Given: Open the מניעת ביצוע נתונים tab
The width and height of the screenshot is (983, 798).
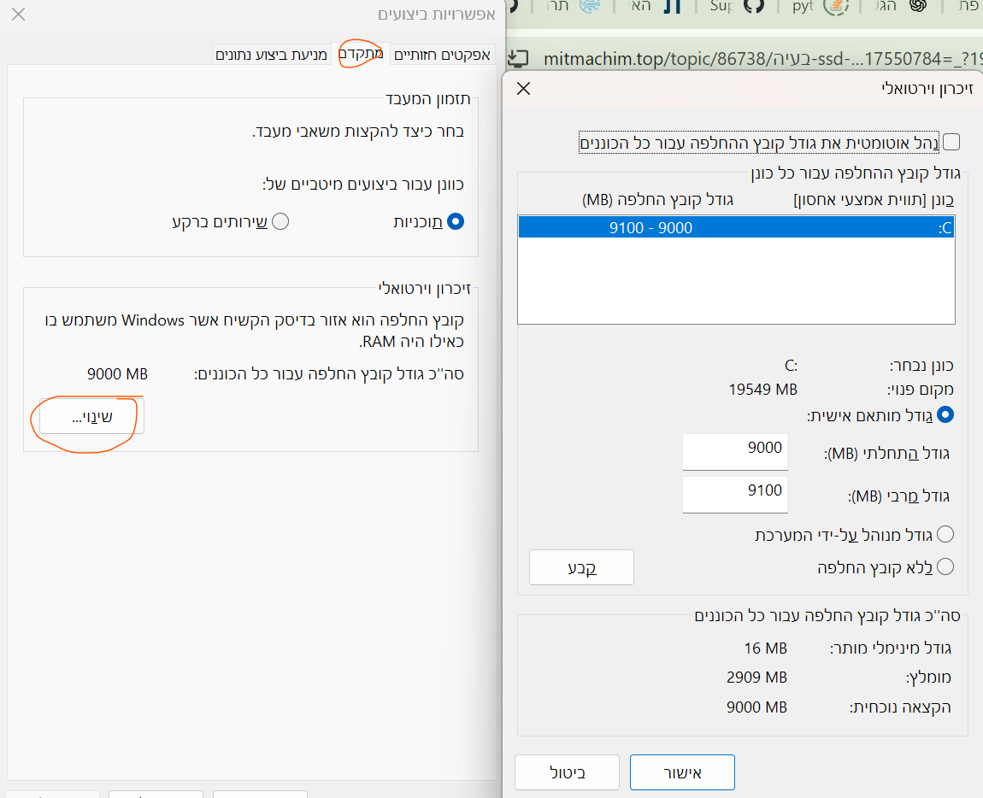Looking at the screenshot, I should [271, 55].
